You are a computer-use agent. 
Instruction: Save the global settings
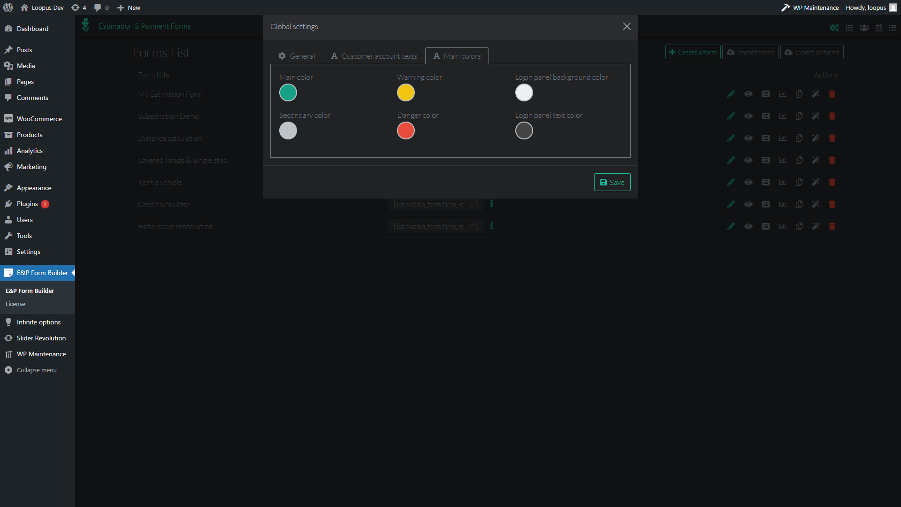coord(612,182)
